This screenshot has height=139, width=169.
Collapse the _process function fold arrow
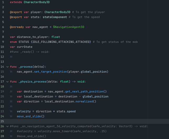click(x=7, y=67)
